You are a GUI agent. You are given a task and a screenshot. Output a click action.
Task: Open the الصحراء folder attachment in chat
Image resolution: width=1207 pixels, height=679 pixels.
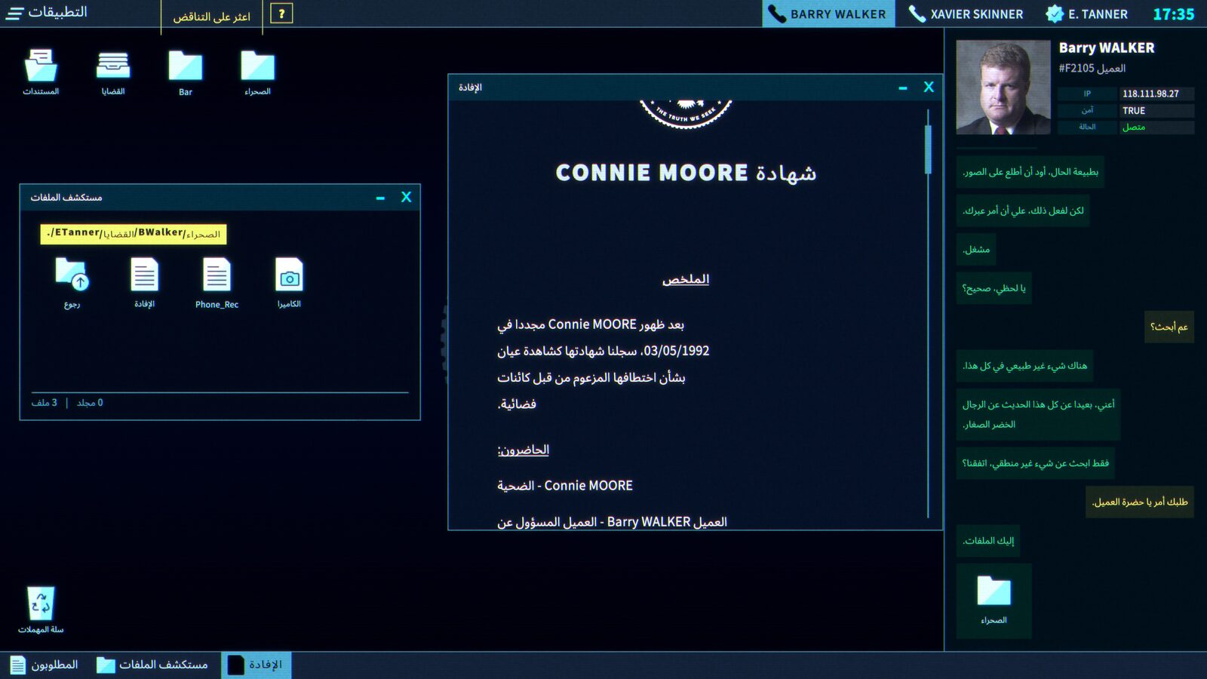994,599
